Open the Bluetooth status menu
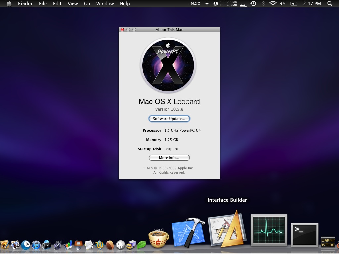 [263, 3]
